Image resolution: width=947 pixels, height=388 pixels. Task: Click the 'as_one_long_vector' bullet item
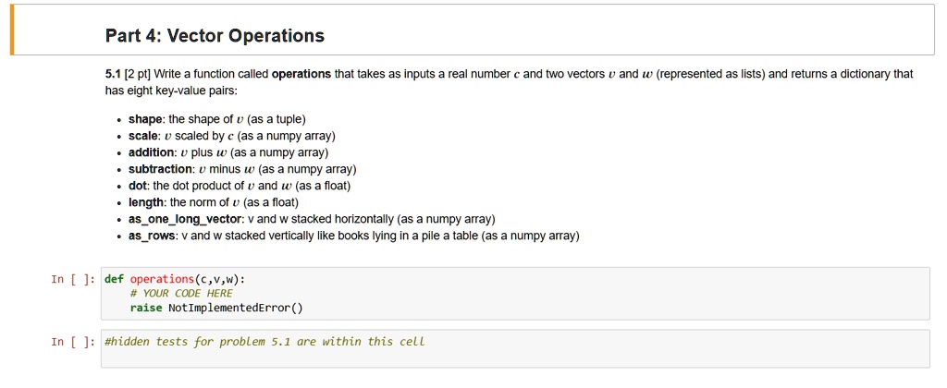[x=313, y=219]
